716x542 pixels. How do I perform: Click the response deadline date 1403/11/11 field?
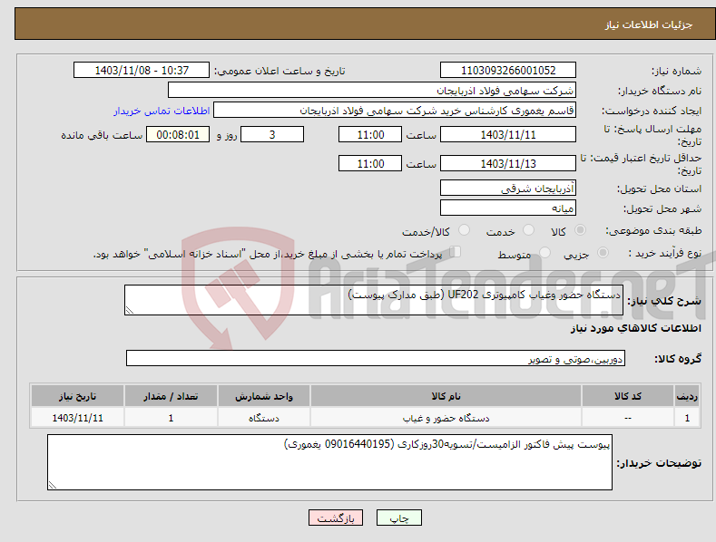(x=508, y=134)
